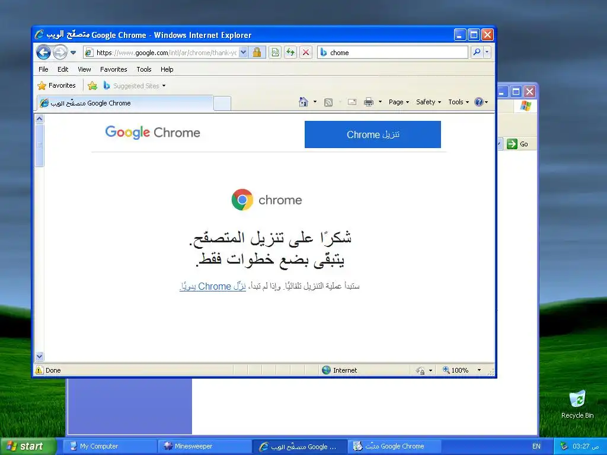This screenshot has width=607, height=455.
Task: Stop loading with the red X
Action: click(306, 53)
